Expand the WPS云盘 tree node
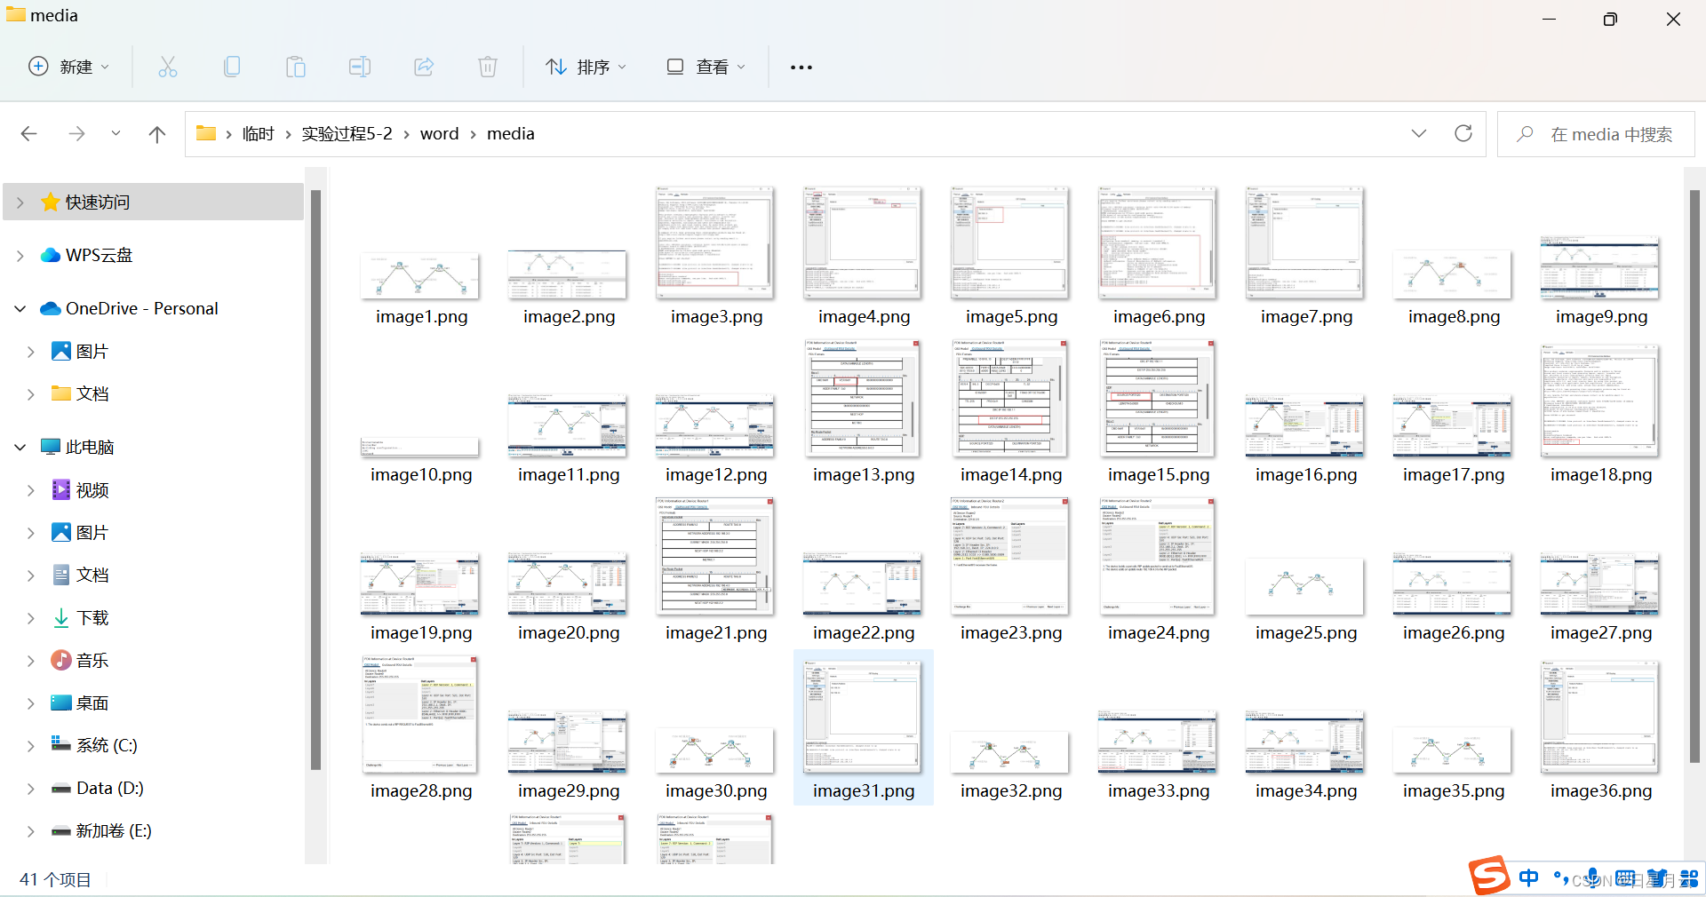This screenshot has width=1706, height=897. (20, 256)
